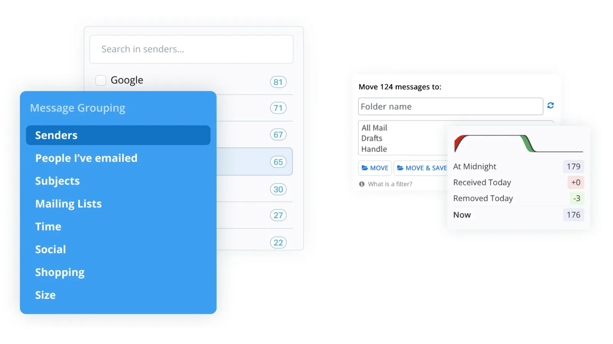Click the MOVE & SAVE button
Viewport: 613px width, 344px height.
[x=421, y=168]
